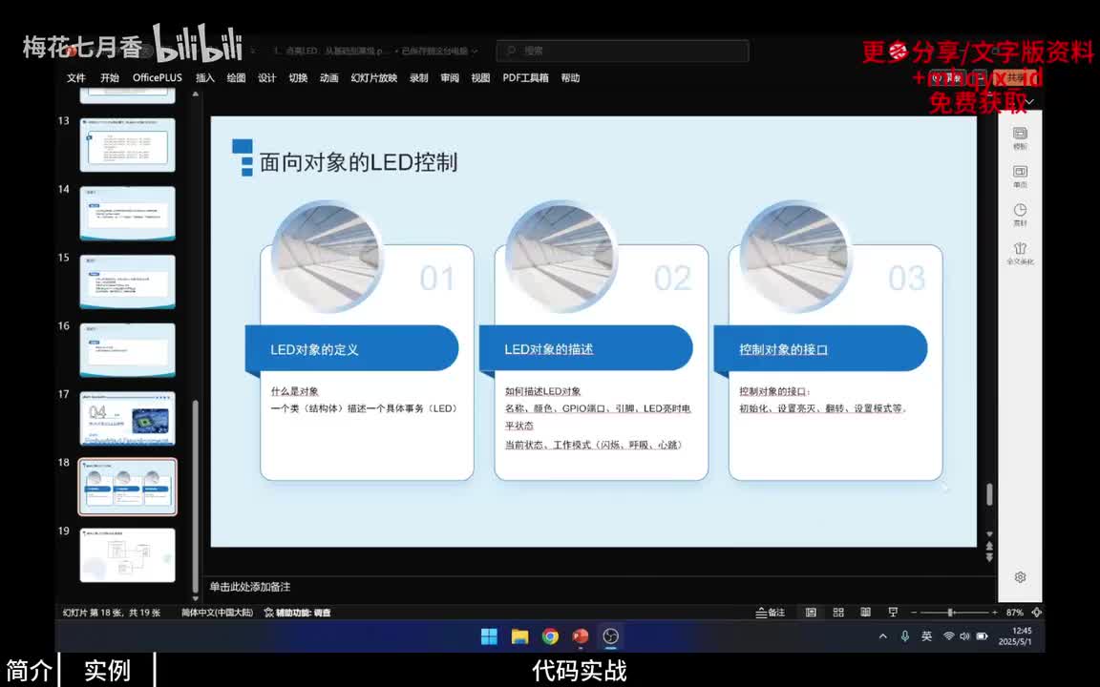Click the zoom in plus button
1100x687 pixels.
click(x=995, y=612)
